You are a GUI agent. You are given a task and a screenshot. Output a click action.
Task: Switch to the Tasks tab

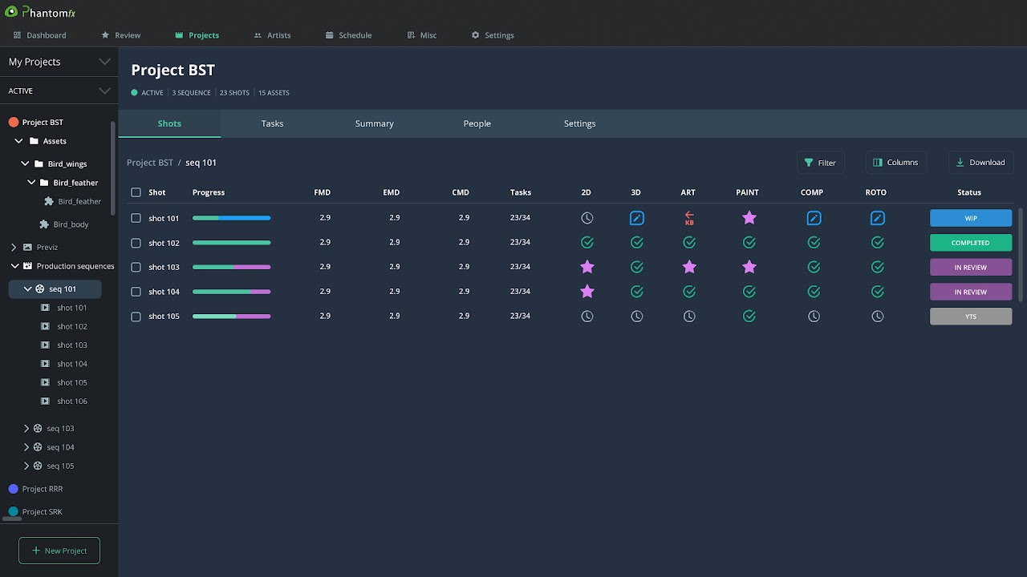click(x=272, y=123)
